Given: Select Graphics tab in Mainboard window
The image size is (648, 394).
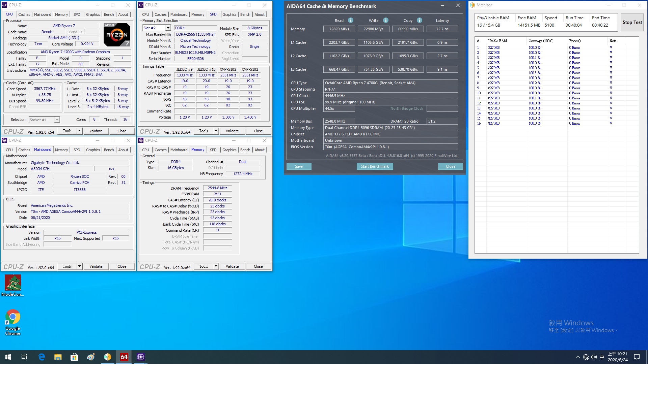Looking at the screenshot, I should pyautogui.click(x=93, y=150).
